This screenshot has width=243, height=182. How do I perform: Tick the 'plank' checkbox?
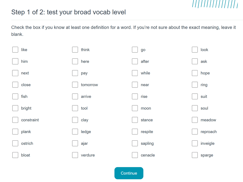pyautogui.click(x=15, y=132)
